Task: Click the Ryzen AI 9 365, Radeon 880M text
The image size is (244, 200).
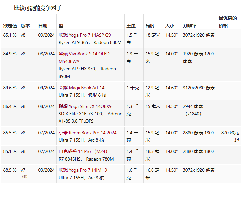Action: click(90, 43)
